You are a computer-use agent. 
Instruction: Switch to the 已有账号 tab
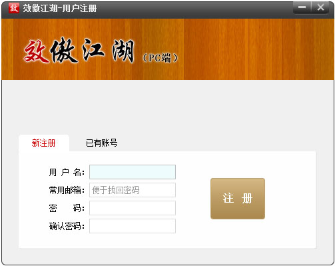pos(101,143)
